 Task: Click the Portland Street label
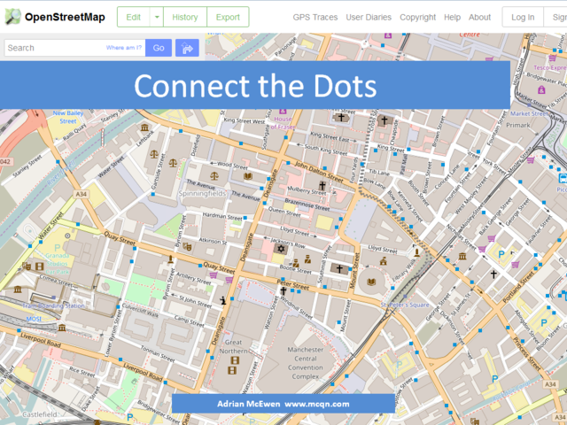coord(518,286)
